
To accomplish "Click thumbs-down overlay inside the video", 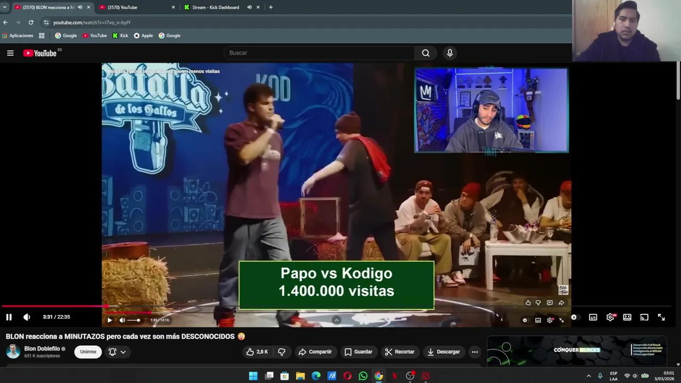I will (x=538, y=303).
